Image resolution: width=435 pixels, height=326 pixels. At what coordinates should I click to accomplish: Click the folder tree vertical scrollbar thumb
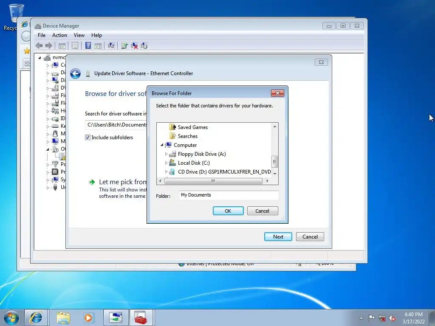(x=275, y=162)
